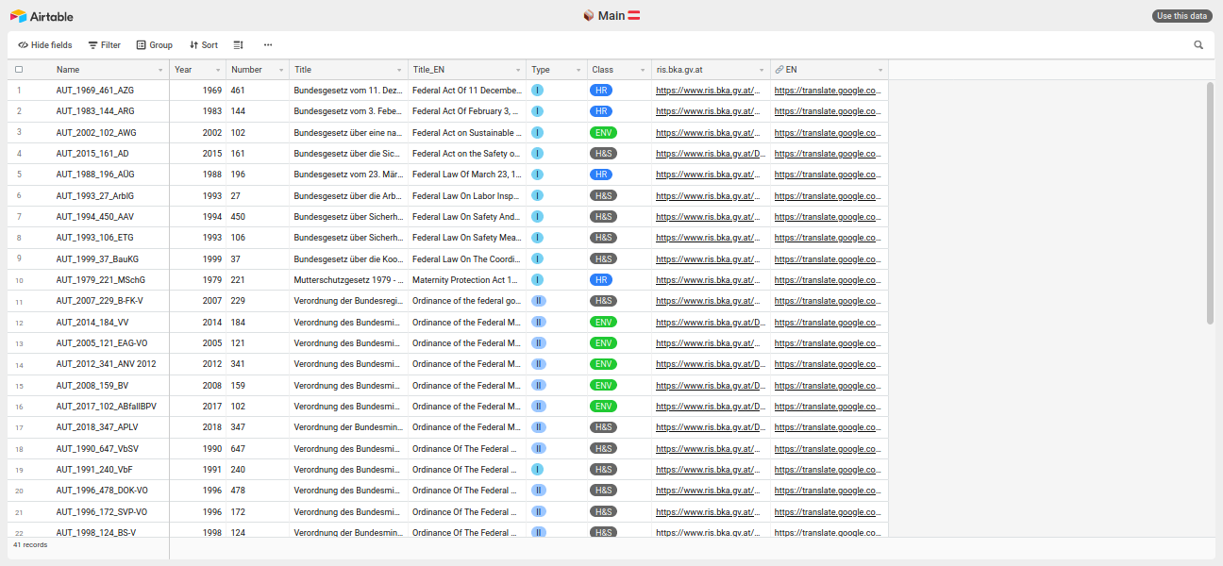Open the row height icon

(x=239, y=44)
